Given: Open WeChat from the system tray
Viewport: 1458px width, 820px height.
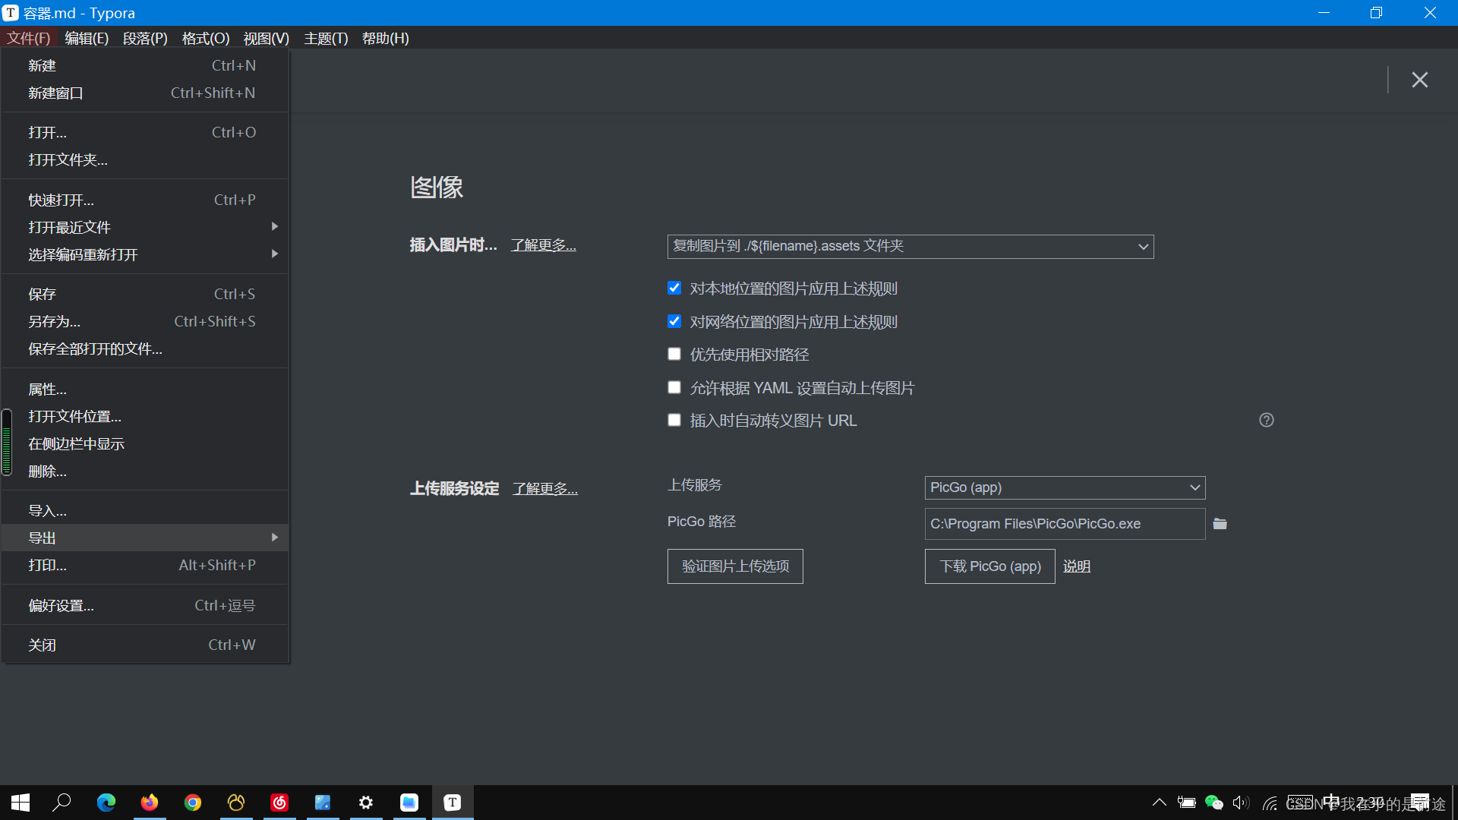Looking at the screenshot, I should tap(1213, 803).
